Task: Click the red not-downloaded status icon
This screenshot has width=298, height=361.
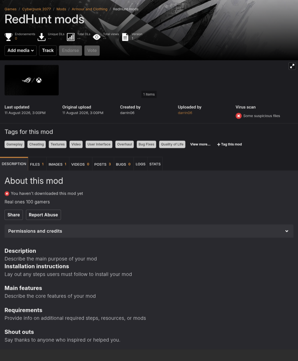Action: click(x=7, y=194)
